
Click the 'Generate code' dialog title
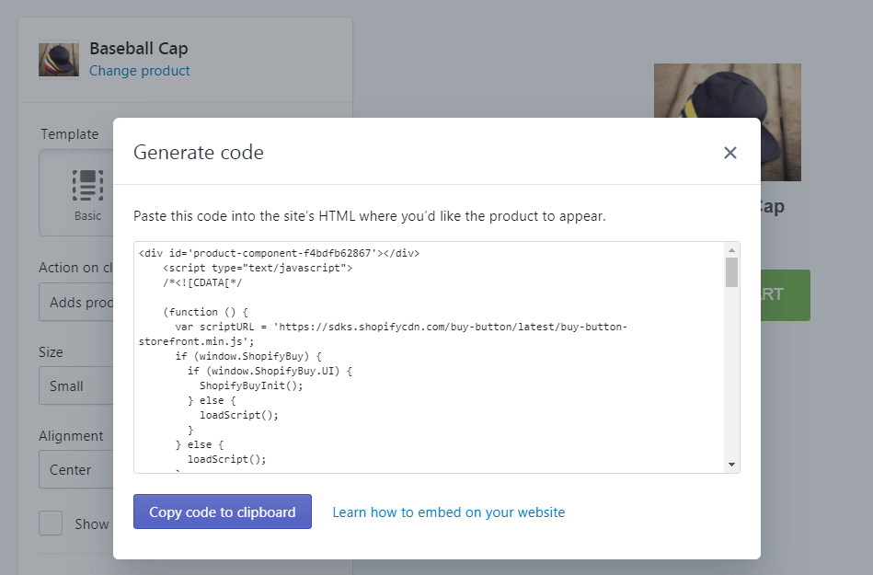point(198,152)
